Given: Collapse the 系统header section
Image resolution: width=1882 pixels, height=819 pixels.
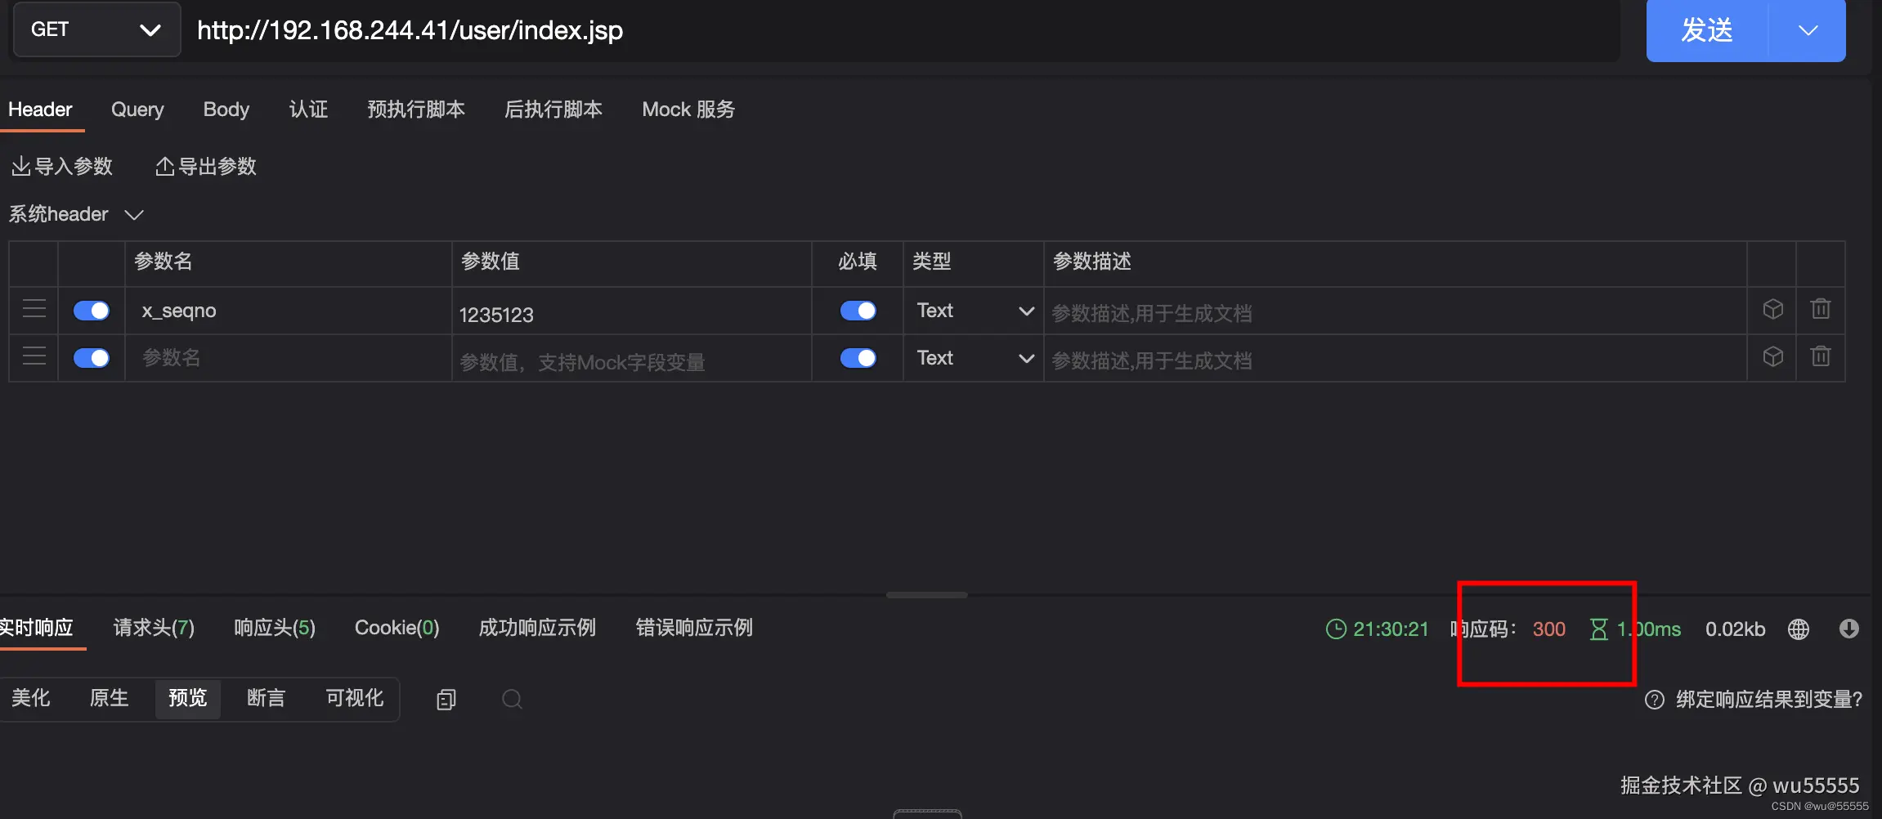Looking at the screenshot, I should [133, 214].
